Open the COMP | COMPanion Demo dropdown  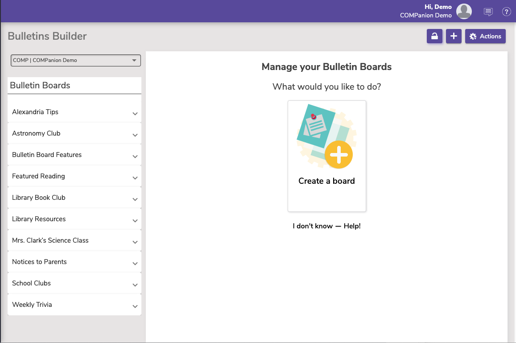(75, 60)
